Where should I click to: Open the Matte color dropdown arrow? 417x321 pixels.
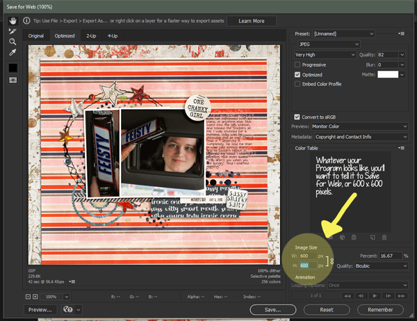(402, 74)
